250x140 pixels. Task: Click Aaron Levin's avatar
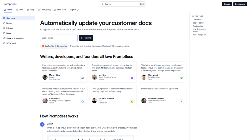pos(45,101)
